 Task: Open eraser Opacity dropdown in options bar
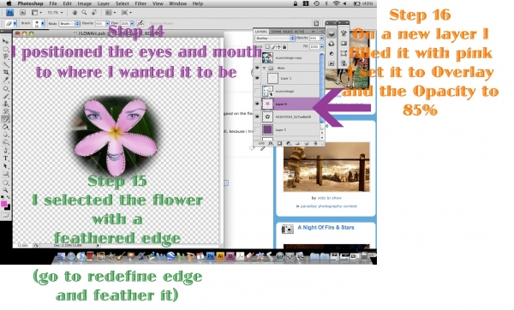(x=107, y=24)
